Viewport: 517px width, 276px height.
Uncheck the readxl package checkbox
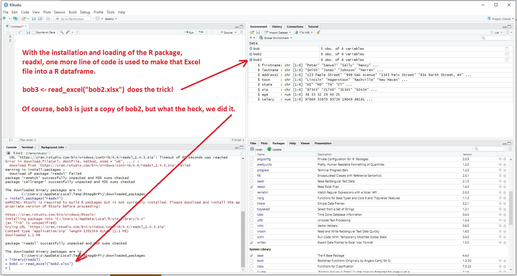(251, 187)
